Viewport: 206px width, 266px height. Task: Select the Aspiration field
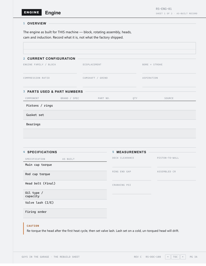point(169,83)
